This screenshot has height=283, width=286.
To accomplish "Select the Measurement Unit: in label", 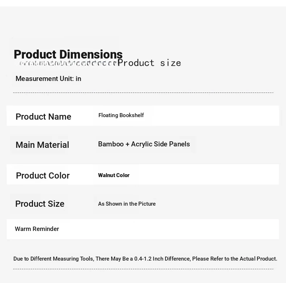I will [x=49, y=79].
